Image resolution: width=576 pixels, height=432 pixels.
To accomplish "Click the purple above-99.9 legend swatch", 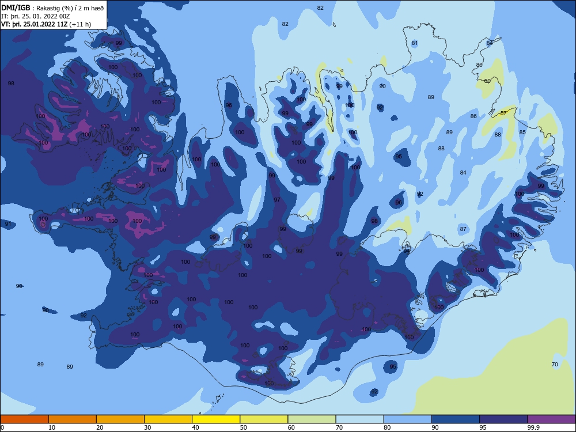I will pos(551,419).
